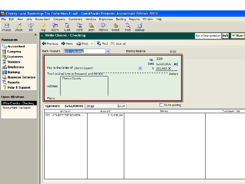Click the Journal button
Viewport: 245px width, 184px height.
tap(118, 44)
